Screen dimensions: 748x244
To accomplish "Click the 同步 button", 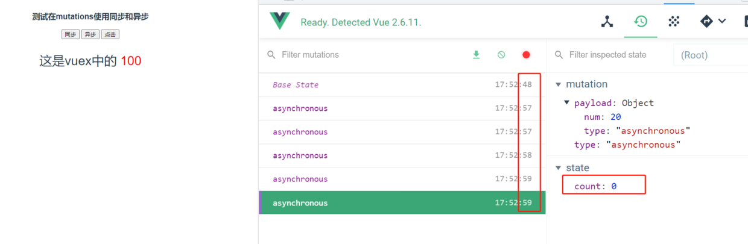I will tap(70, 34).
